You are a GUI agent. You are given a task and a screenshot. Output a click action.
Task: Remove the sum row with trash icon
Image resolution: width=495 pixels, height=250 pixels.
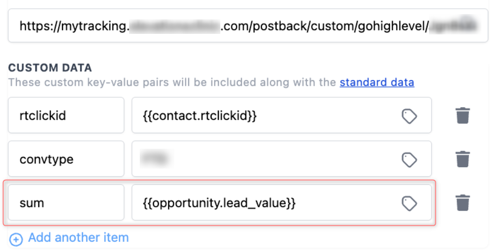tap(463, 203)
